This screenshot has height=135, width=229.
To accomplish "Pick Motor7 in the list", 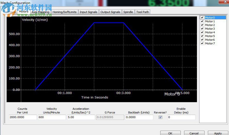I will click(x=210, y=43).
